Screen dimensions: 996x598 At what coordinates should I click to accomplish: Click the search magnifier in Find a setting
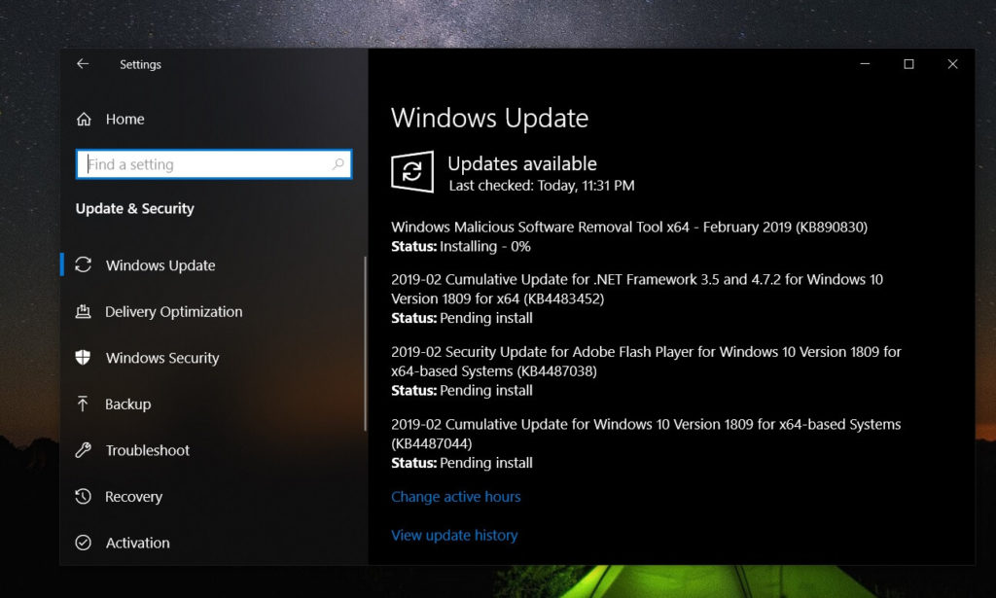[x=338, y=164]
